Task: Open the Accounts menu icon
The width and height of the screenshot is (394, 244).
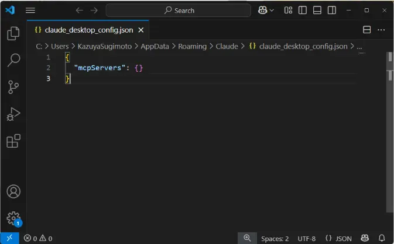Action: point(13,191)
